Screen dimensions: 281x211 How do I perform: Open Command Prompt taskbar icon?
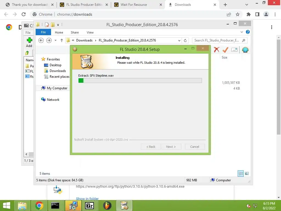55,206
